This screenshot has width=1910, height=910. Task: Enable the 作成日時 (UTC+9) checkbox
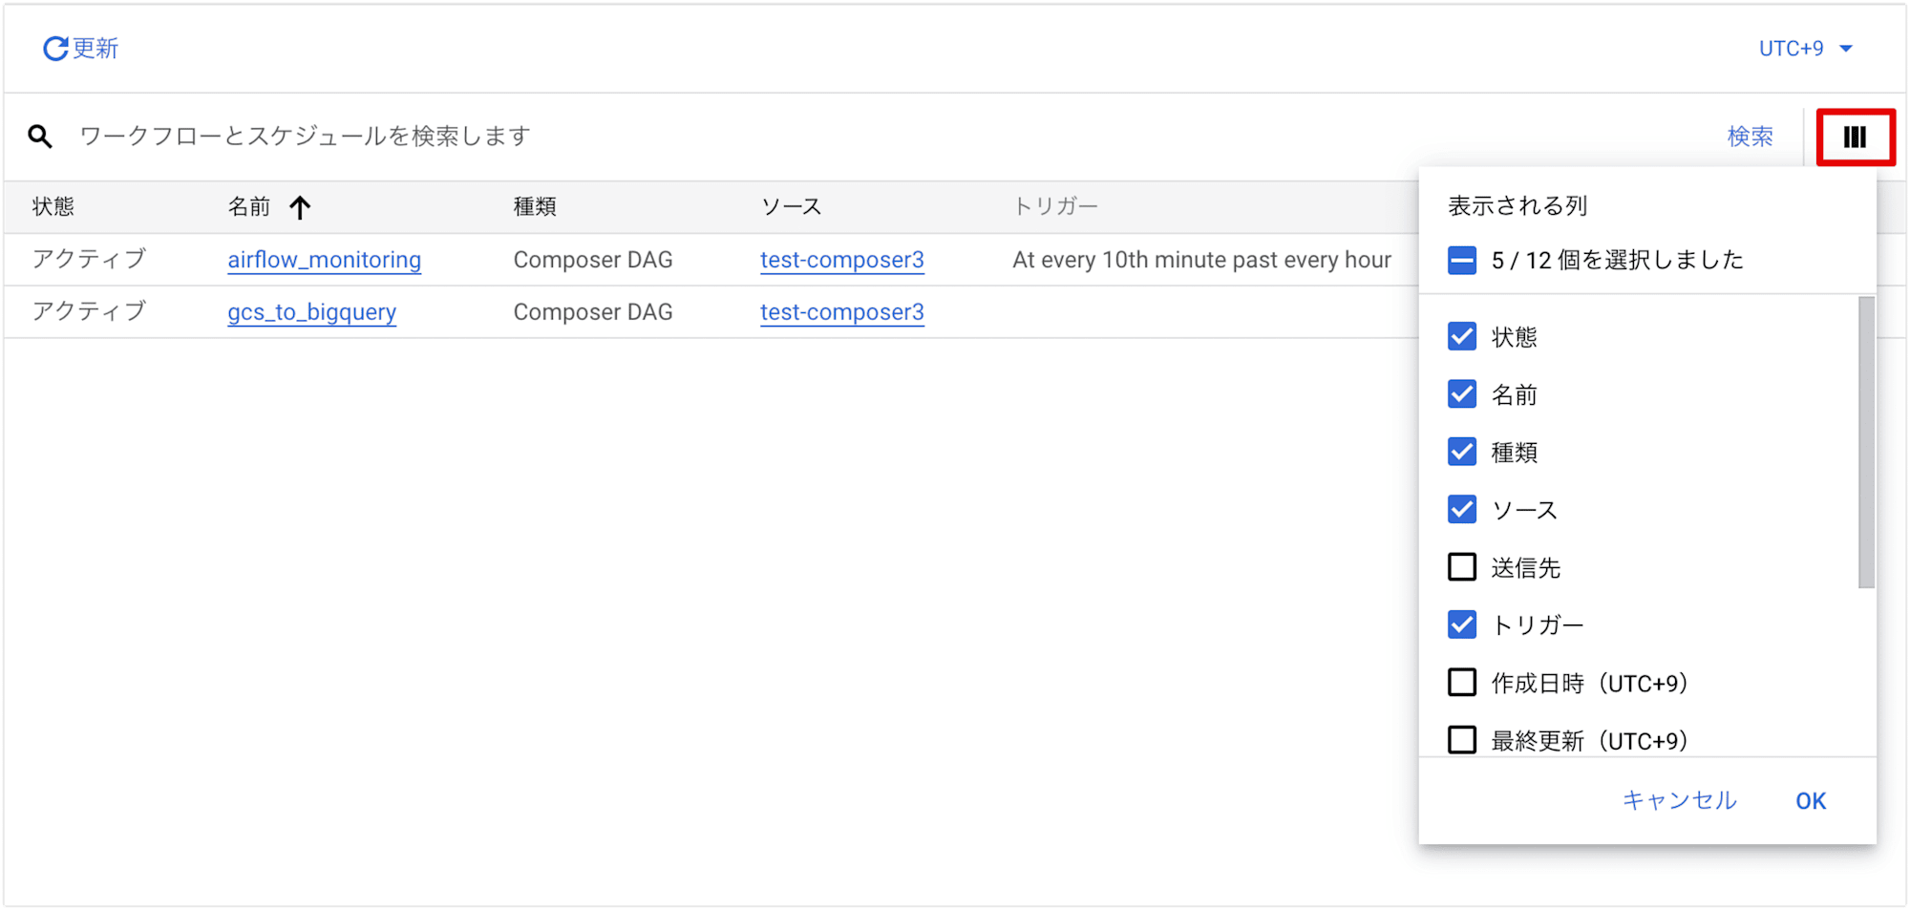point(1462,683)
